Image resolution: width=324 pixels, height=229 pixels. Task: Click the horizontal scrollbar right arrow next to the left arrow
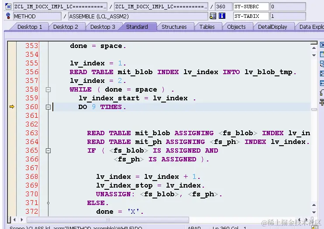point(22,220)
